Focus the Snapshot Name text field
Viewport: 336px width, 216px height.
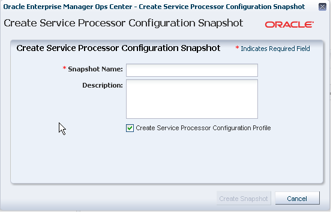tap(192, 70)
